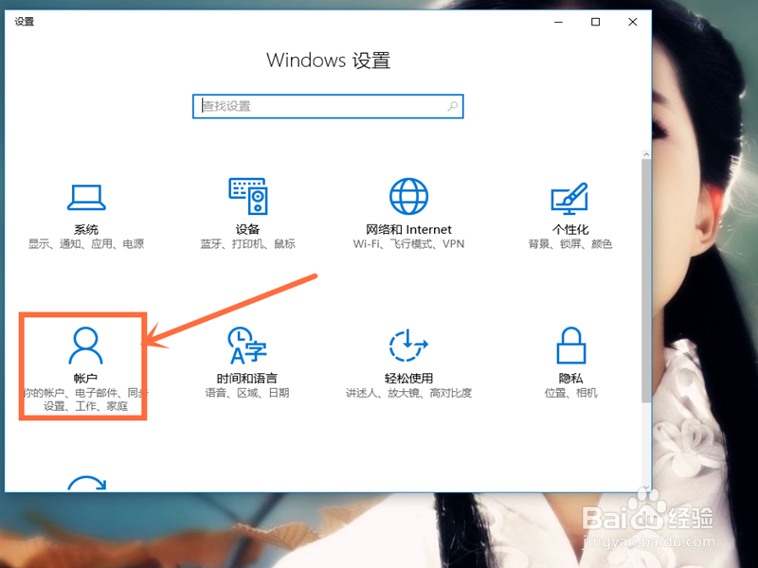Screen dimensions: 758x568
Task: Click the 设备 label
Action: pyautogui.click(x=247, y=229)
